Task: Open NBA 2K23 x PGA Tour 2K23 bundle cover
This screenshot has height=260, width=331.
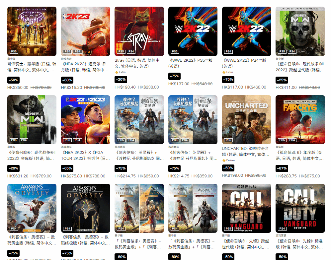Action: pyautogui.click(x=86, y=120)
